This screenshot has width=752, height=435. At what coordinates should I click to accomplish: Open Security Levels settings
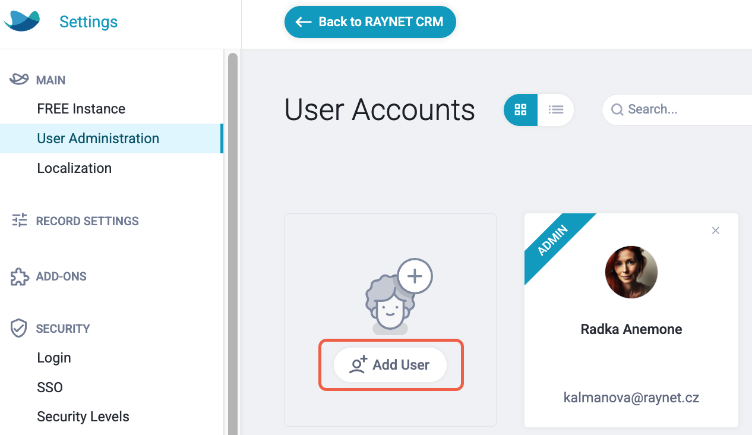(x=83, y=417)
